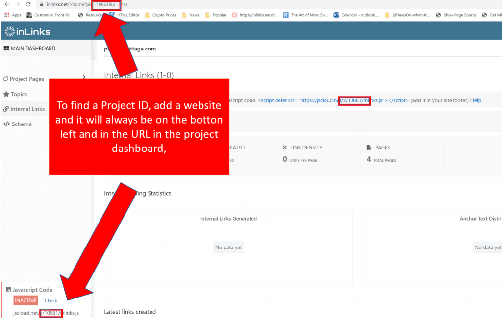The height and width of the screenshot is (323, 502).
Task: Click the jscloud script code snippet
Action: tap(333, 100)
